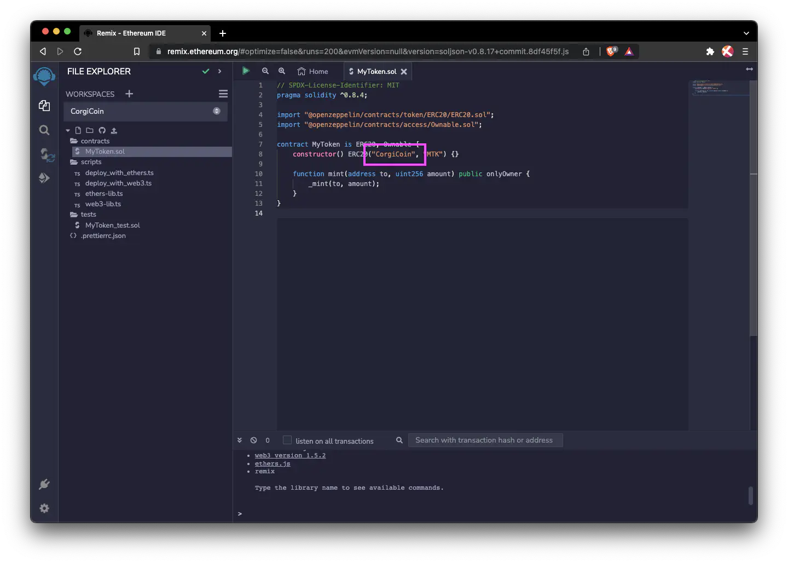Create a new file icon
This screenshot has height=563, width=788.
pos(78,130)
